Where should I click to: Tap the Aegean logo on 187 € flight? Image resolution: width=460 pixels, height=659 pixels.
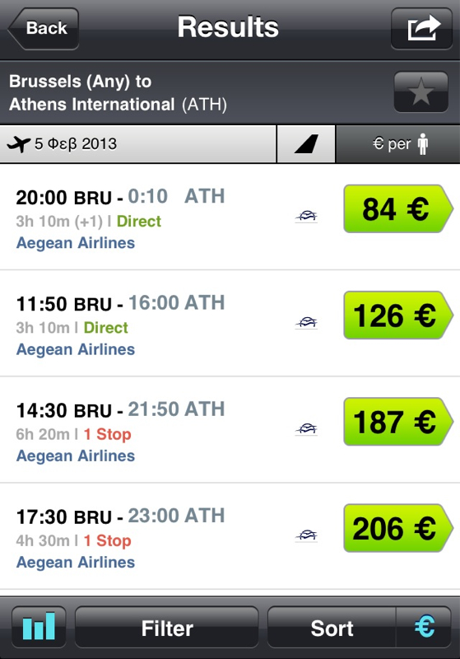306,429
